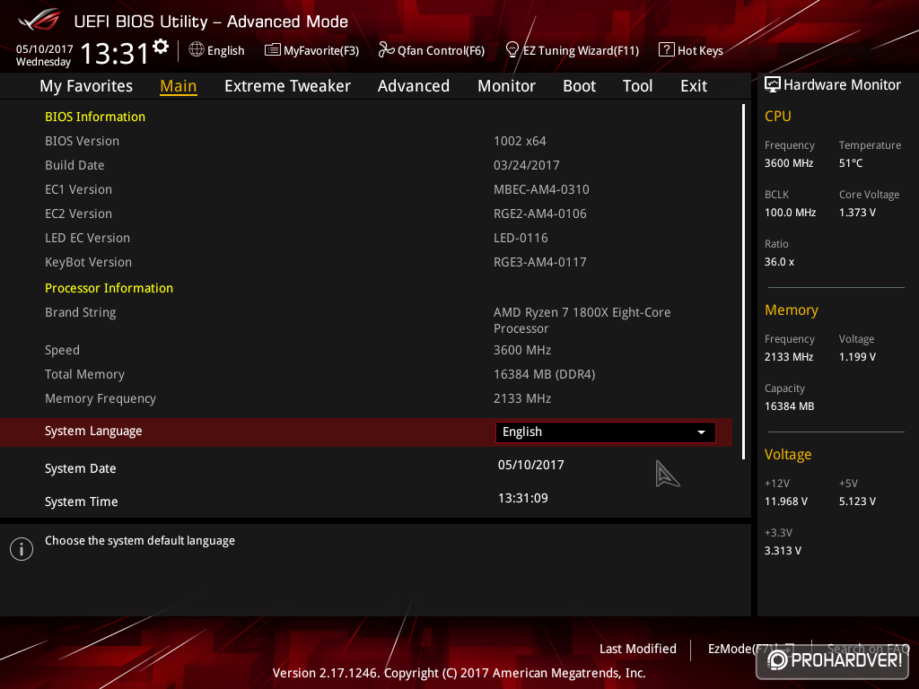Click the globe language icon
The height and width of the screenshot is (689, 919).
(x=197, y=50)
